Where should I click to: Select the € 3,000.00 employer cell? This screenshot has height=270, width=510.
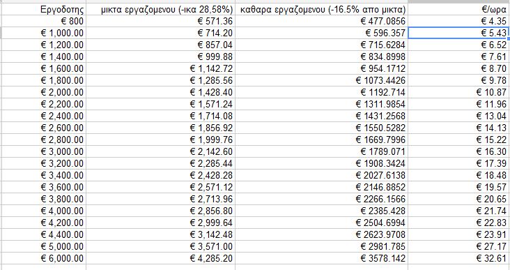coord(44,152)
